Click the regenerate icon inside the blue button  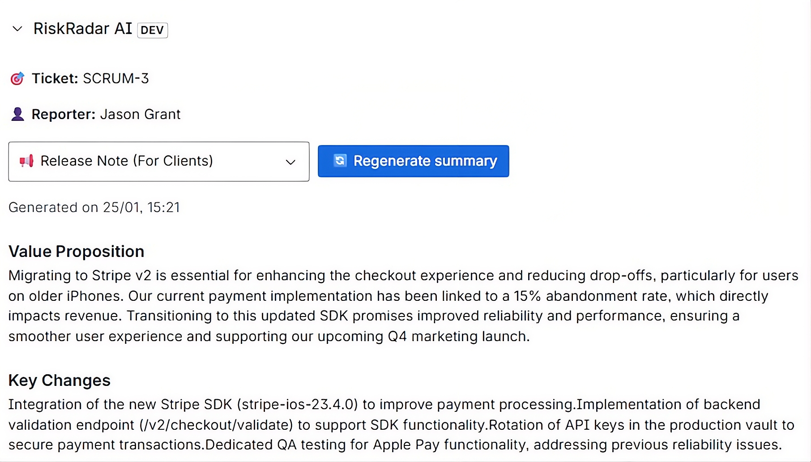[x=340, y=161]
